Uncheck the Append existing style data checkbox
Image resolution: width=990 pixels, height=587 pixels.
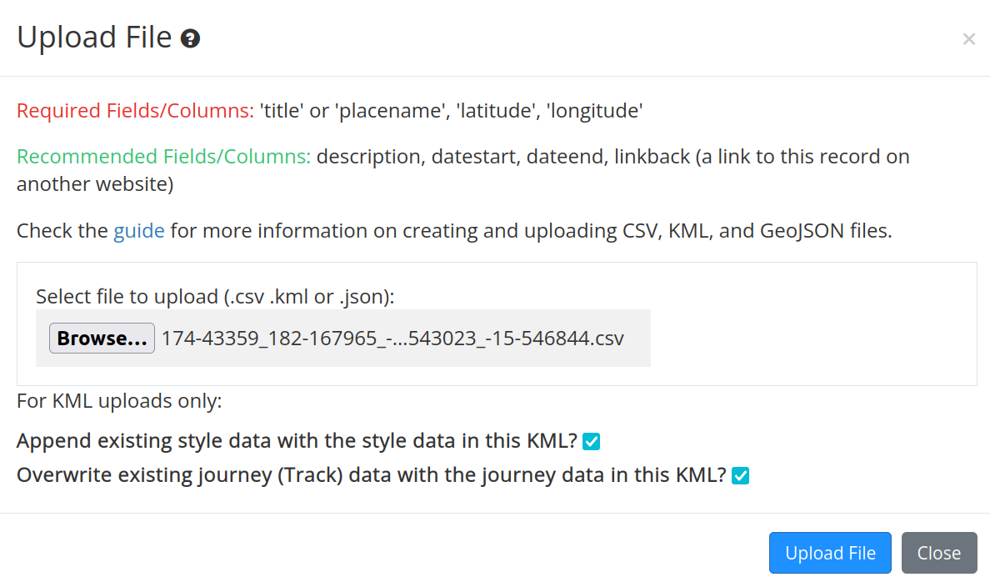point(591,441)
